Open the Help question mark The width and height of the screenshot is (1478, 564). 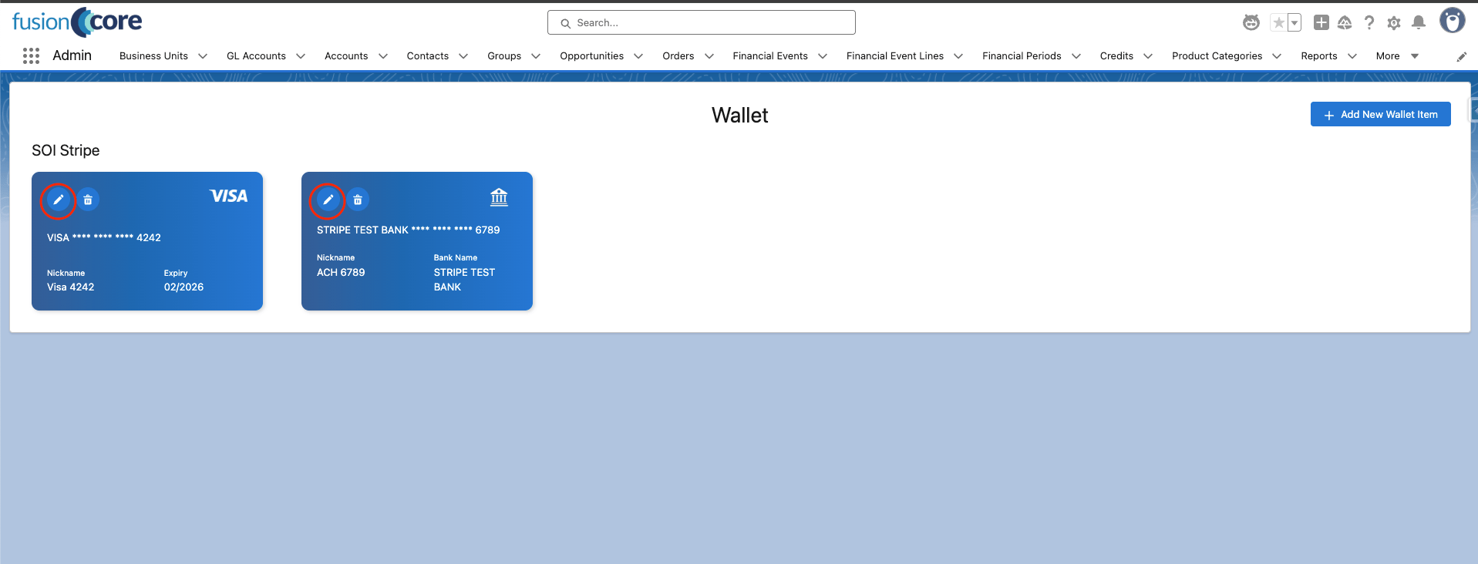pos(1369,22)
